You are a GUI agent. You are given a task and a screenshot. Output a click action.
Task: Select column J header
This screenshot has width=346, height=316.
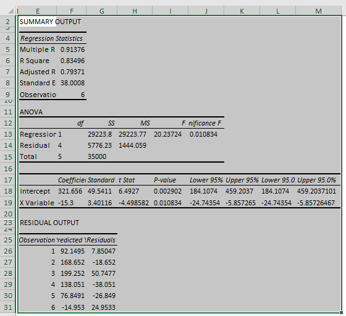point(206,11)
